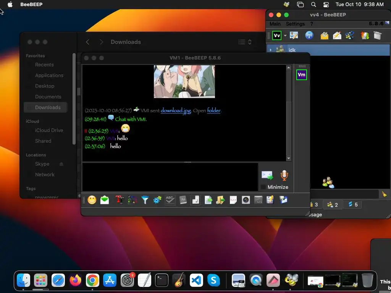
Task: Tick the Minimize checkbox
Action: [x=263, y=187]
